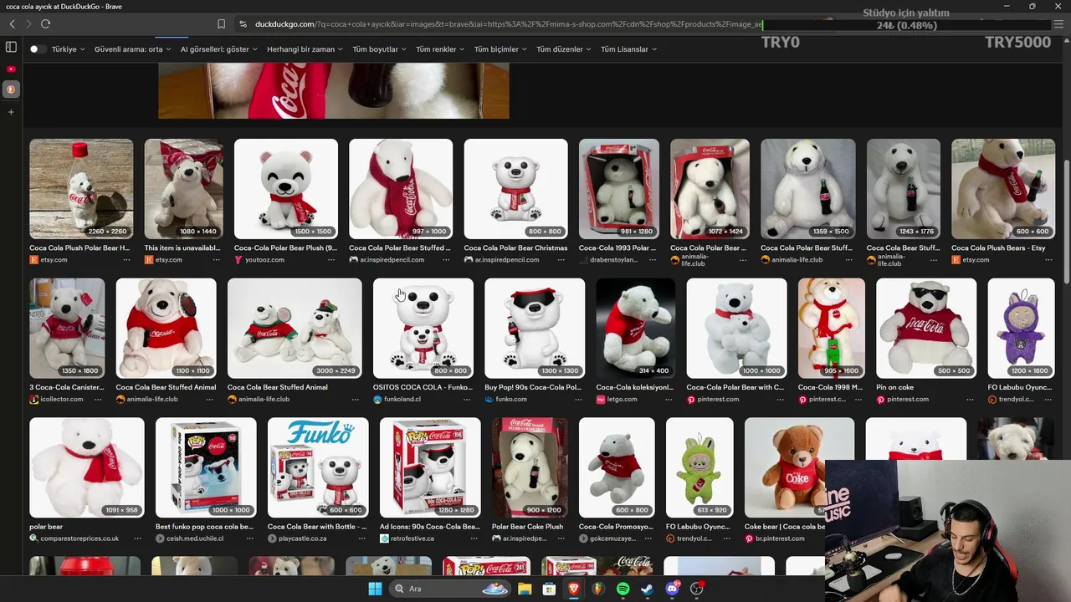Open more options for drabenstoylan result
Viewport: 1071px width, 602px height.
click(x=653, y=260)
